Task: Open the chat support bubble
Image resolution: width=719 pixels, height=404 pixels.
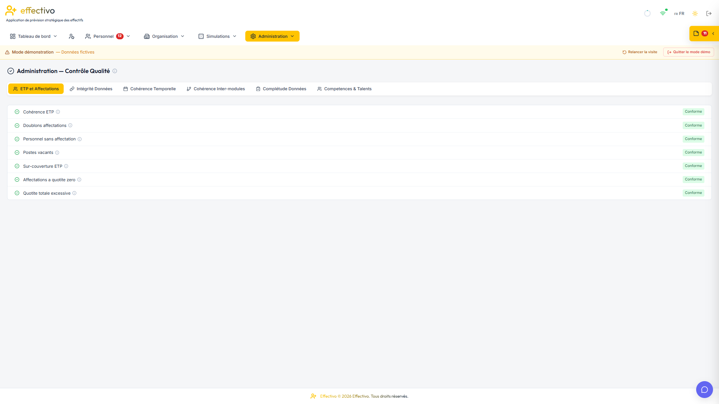Action: [x=704, y=390]
